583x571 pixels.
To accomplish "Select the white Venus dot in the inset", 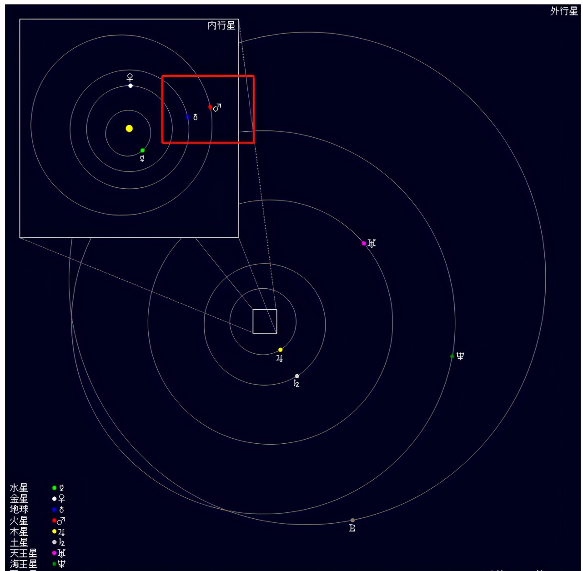I will [x=131, y=85].
